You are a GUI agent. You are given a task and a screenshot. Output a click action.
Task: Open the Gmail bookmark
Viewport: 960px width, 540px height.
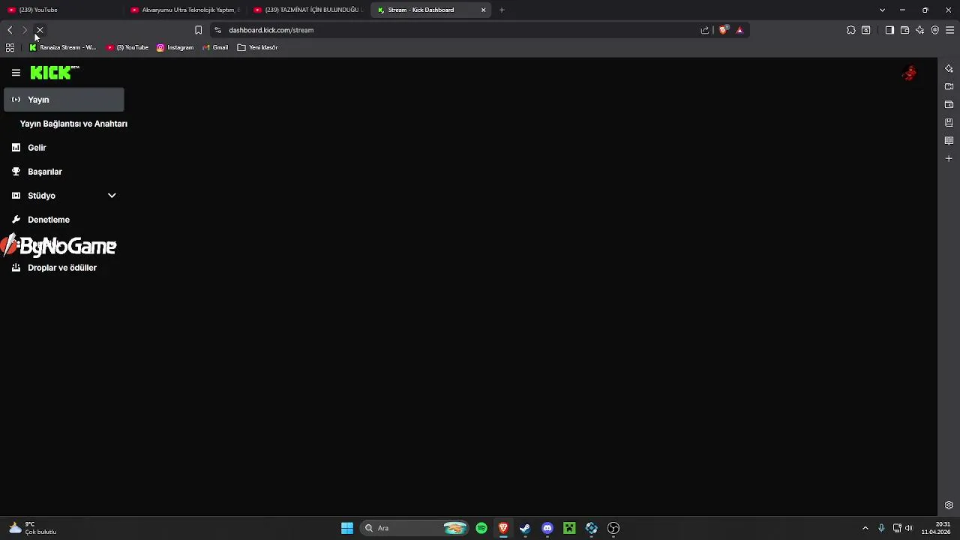click(215, 47)
